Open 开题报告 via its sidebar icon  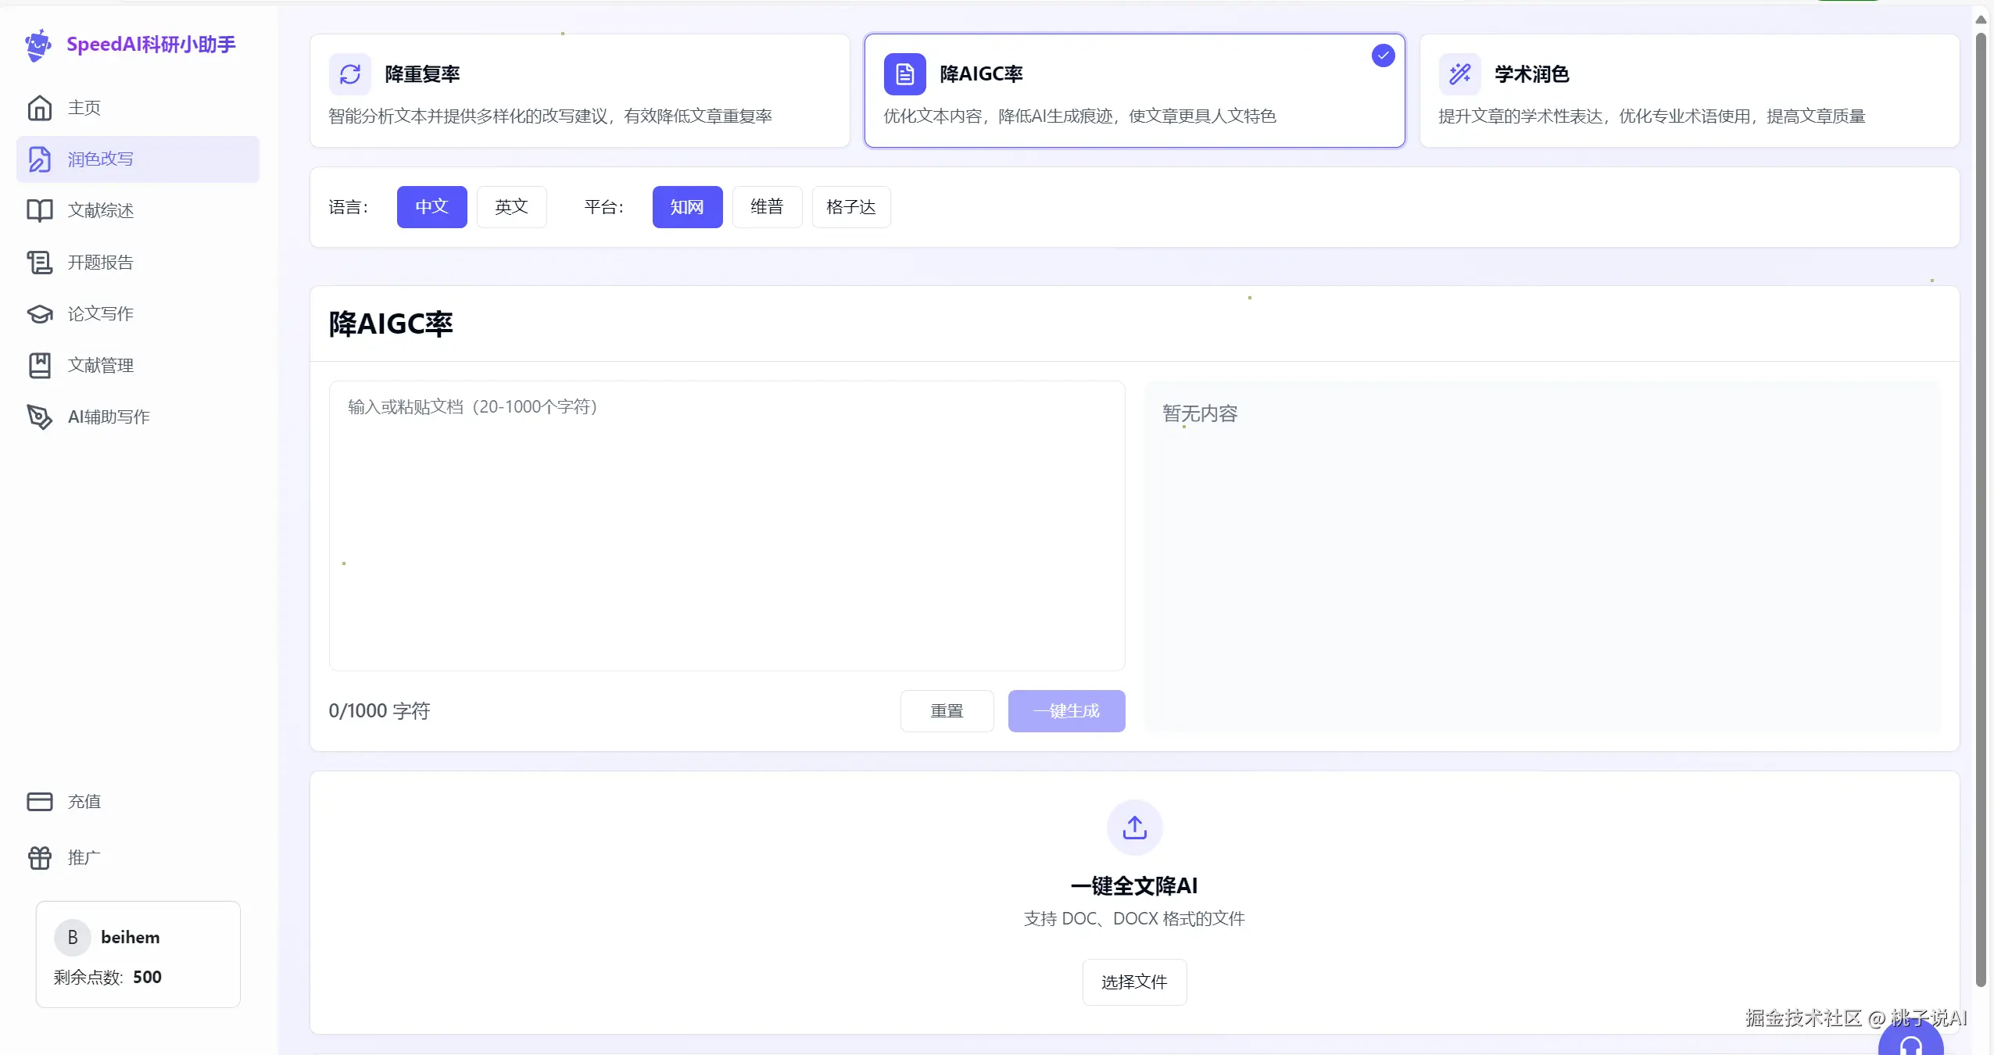pyautogui.click(x=40, y=263)
